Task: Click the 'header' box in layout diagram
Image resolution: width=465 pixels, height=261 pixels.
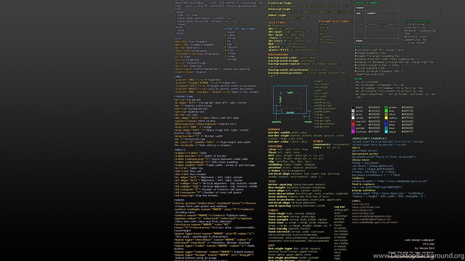Action: pyautogui.click(x=376, y=8)
